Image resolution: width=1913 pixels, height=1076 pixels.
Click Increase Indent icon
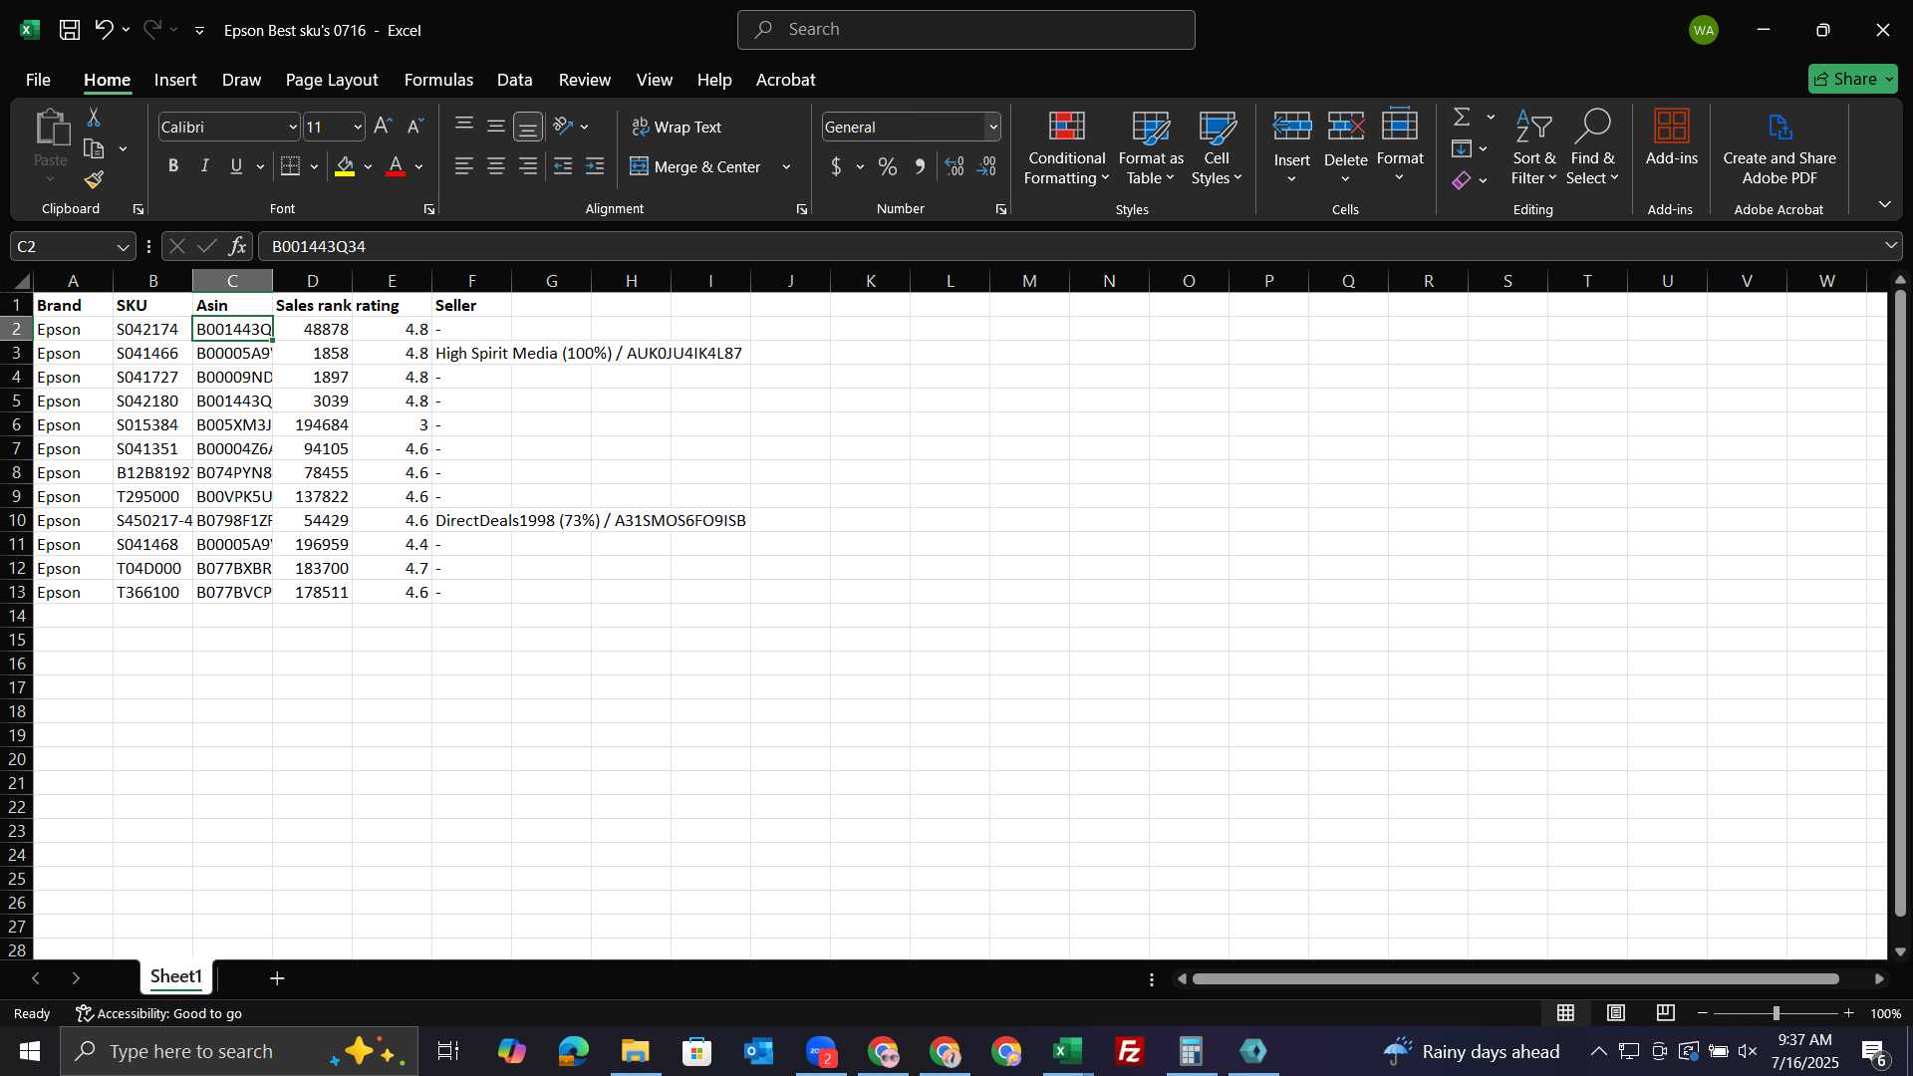(595, 166)
